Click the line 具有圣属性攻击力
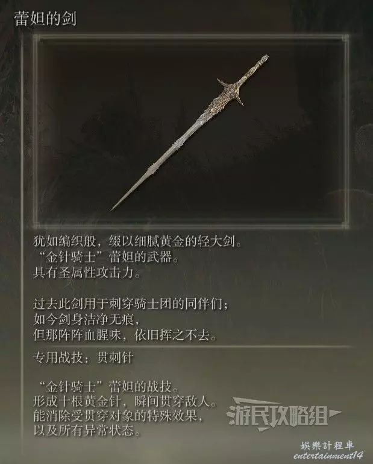Viewport: 373px width, 464px height. click(x=87, y=272)
